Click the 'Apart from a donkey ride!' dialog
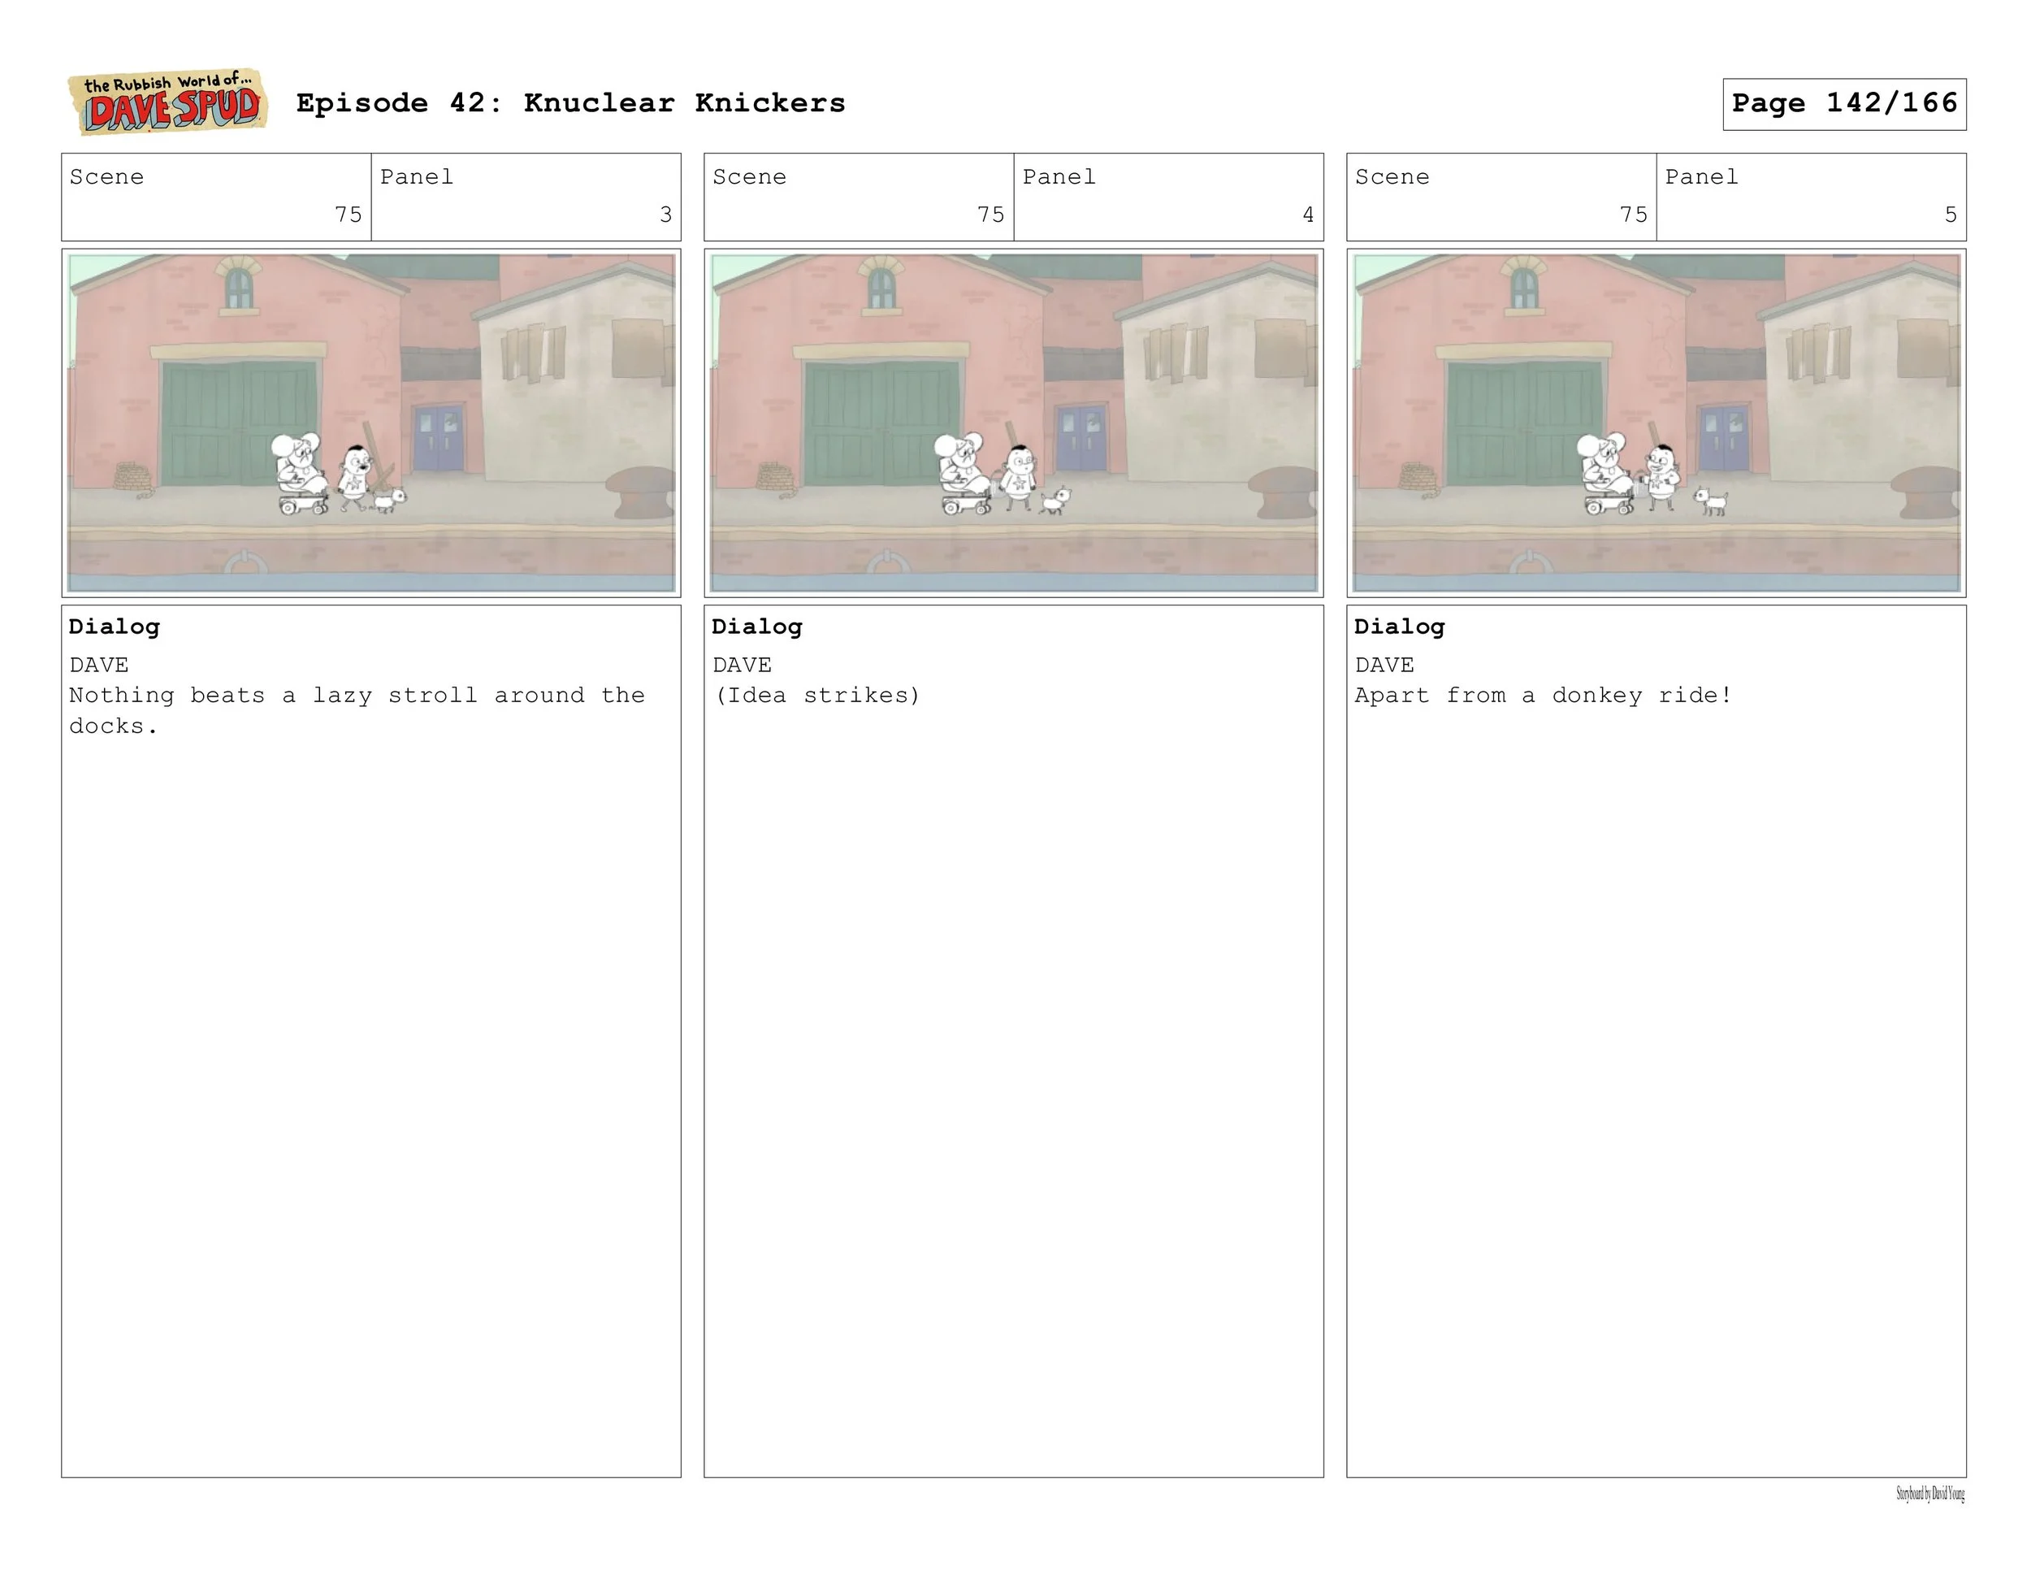 click(1543, 695)
